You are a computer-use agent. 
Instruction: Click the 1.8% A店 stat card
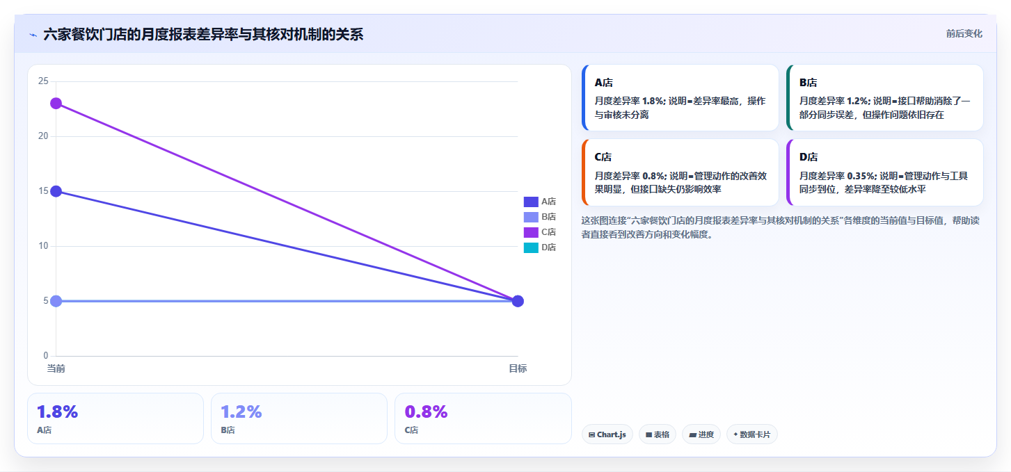(x=116, y=418)
